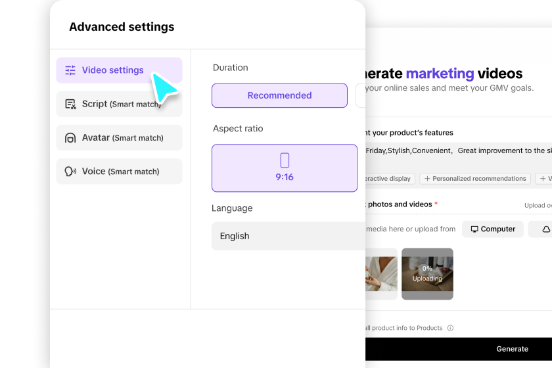
Task: Click the Voice speaking-head icon
Action: (x=70, y=172)
